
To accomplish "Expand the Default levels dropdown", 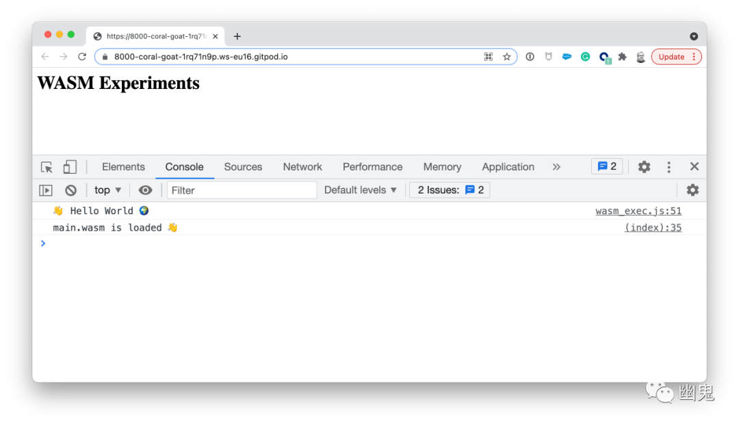I will (361, 190).
